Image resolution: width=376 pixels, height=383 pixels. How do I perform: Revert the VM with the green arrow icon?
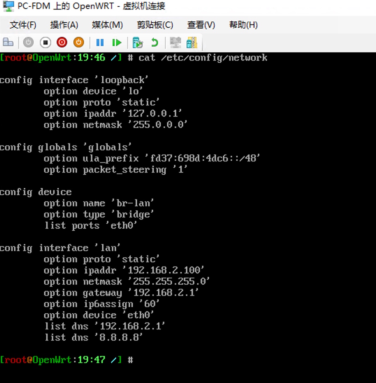click(154, 43)
